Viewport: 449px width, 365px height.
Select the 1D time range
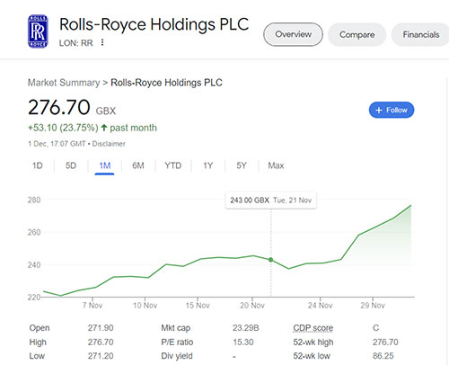38,165
